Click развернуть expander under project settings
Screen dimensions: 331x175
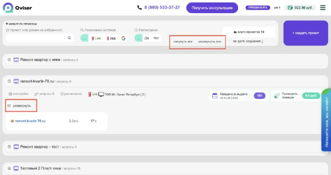pos(19,106)
